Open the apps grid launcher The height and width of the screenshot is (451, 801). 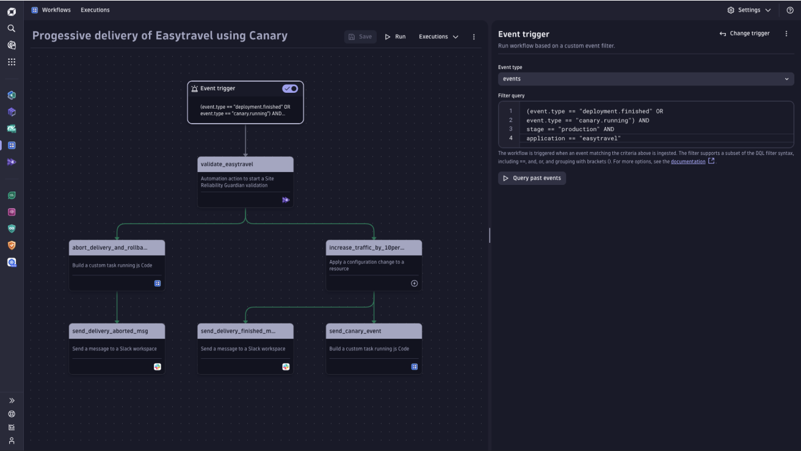(x=11, y=62)
